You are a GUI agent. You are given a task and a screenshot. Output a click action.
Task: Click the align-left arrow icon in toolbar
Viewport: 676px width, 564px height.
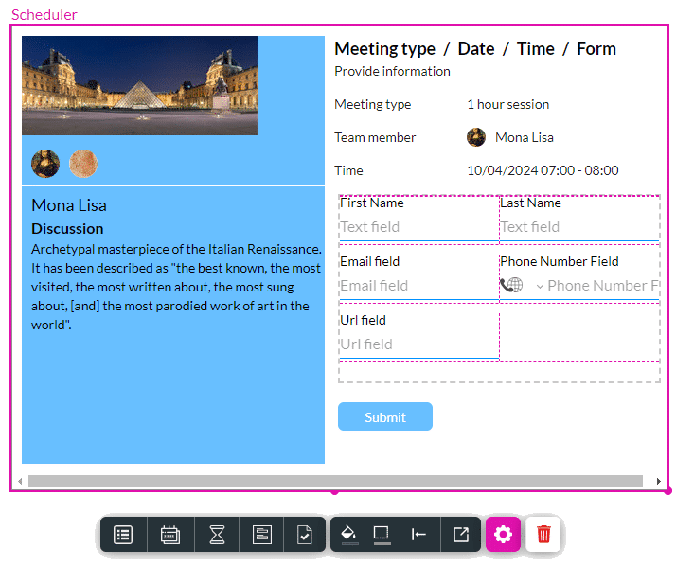tap(418, 535)
